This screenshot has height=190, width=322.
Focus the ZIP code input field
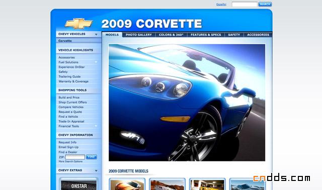click(x=75, y=157)
